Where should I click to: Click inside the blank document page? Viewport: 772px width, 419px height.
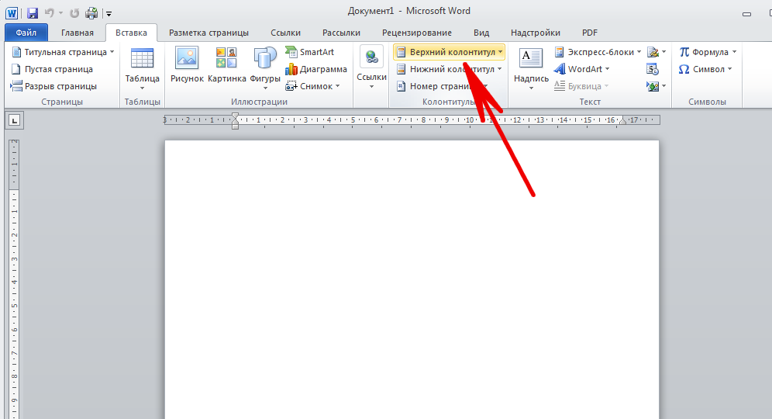point(412,279)
